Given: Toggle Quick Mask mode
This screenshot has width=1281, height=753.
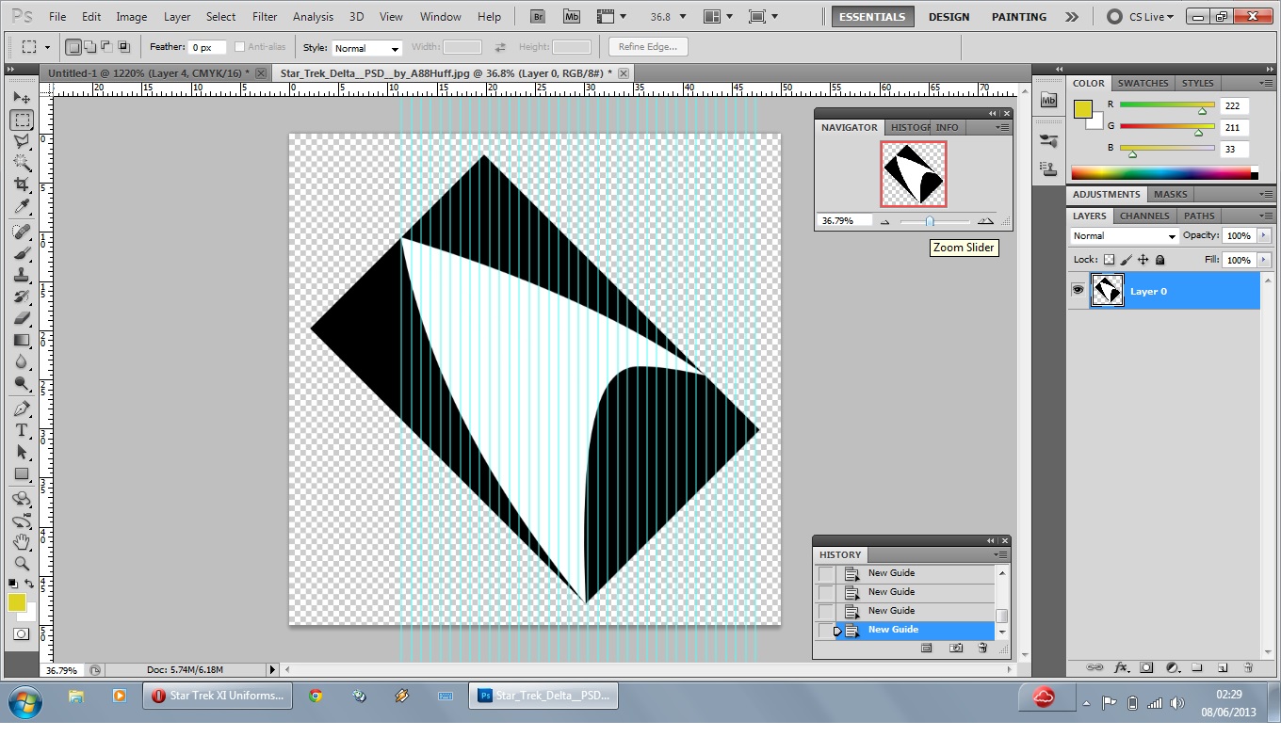Looking at the screenshot, I should (21, 634).
